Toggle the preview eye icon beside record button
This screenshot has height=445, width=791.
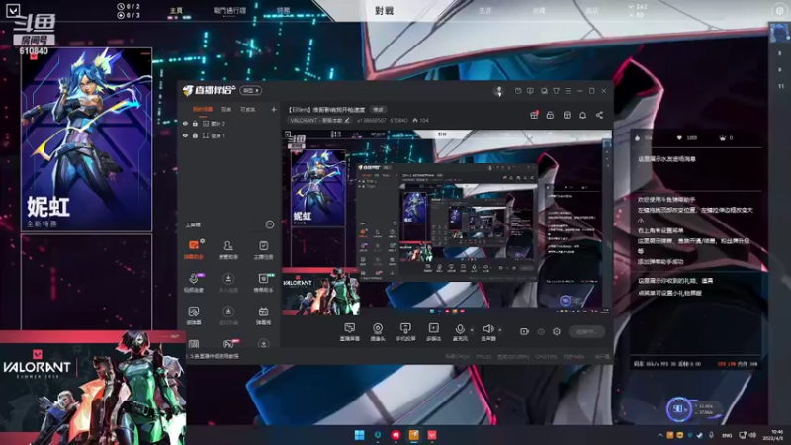tap(541, 331)
